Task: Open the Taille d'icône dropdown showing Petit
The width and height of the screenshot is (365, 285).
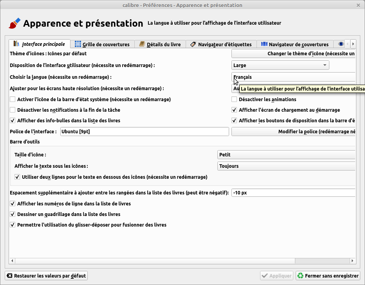Action: (286, 154)
